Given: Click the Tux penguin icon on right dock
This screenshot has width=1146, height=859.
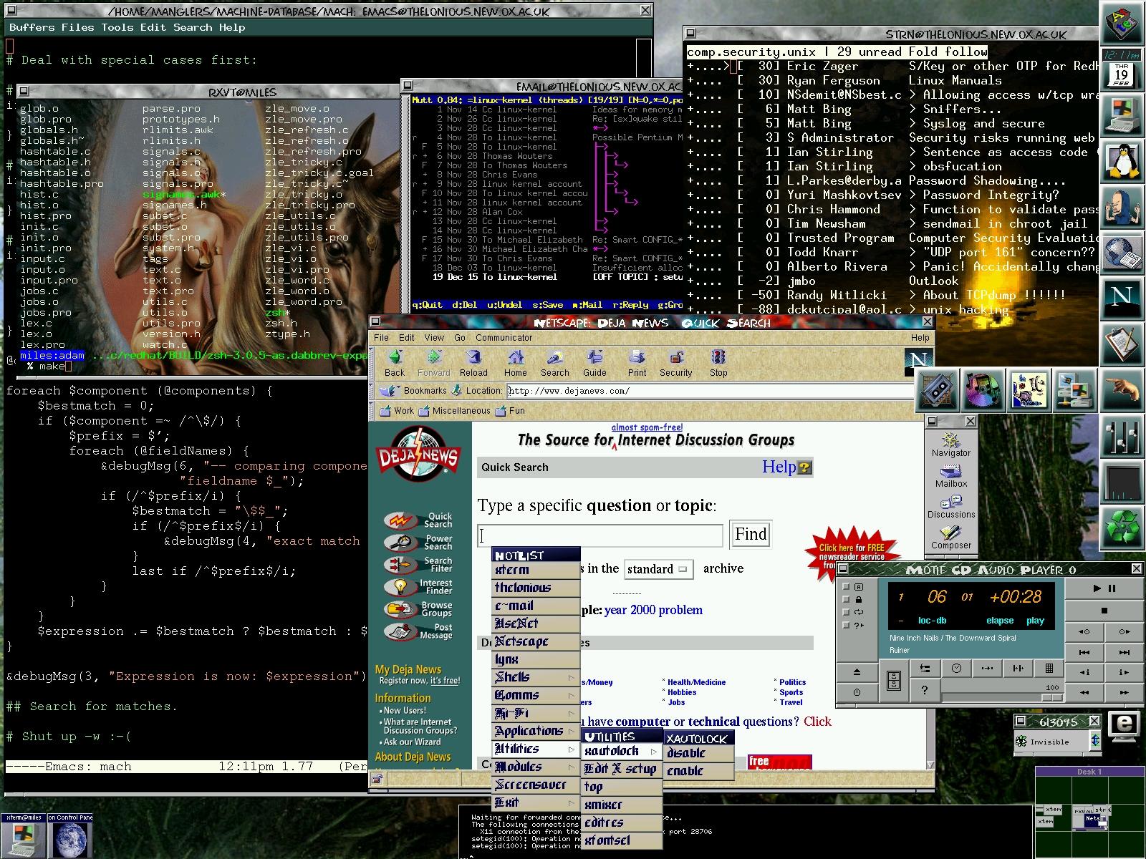Looking at the screenshot, I should (x=1122, y=161).
